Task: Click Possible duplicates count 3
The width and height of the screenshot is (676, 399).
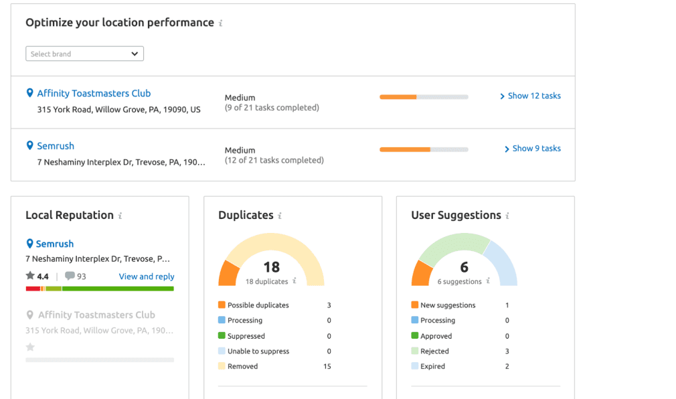Action: coord(329,305)
